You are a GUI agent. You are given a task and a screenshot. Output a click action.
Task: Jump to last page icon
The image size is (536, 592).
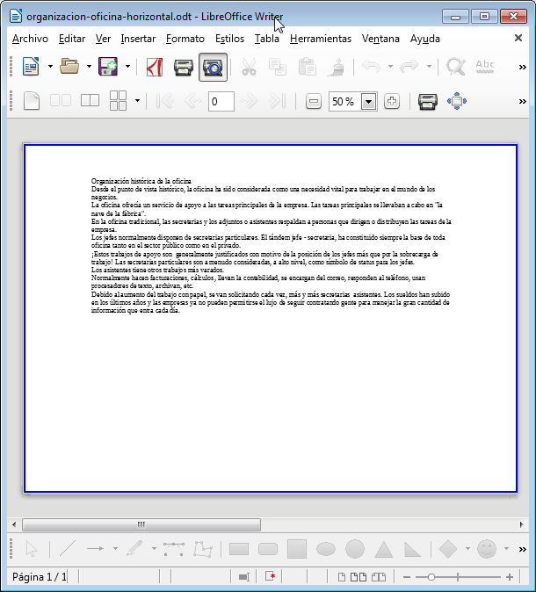[277, 101]
